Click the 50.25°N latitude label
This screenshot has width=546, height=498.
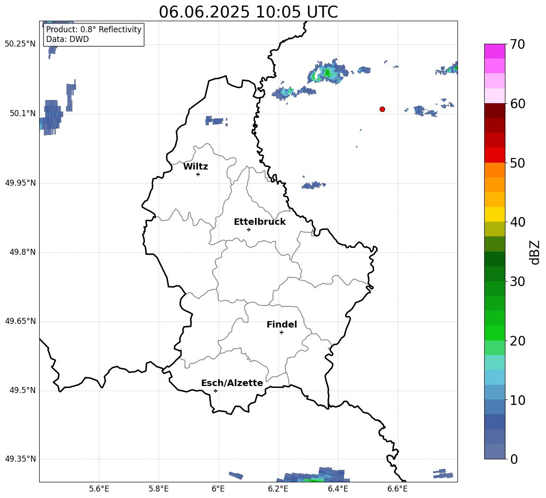coord(20,44)
